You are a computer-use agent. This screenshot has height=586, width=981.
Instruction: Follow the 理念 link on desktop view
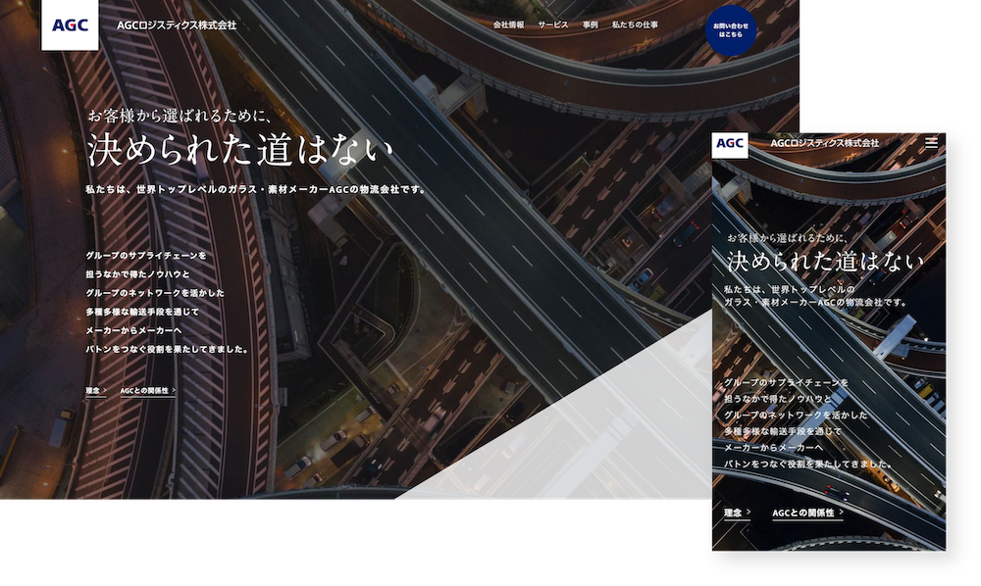92,390
